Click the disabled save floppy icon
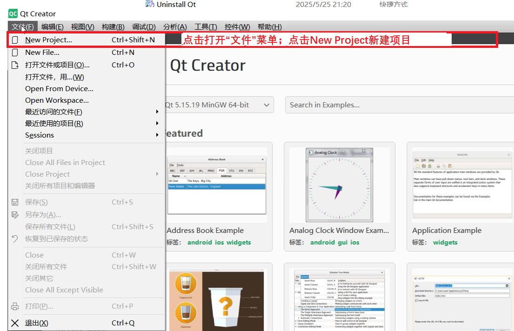 click(x=15, y=202)
